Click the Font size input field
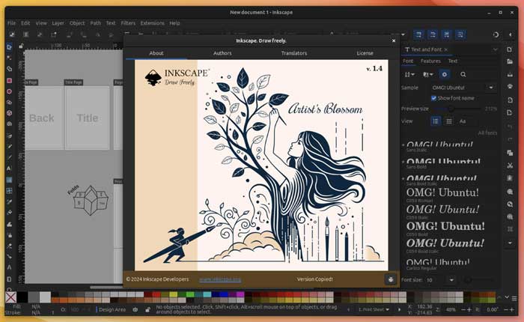The image size is (524, 322). (x=436, y=280)
